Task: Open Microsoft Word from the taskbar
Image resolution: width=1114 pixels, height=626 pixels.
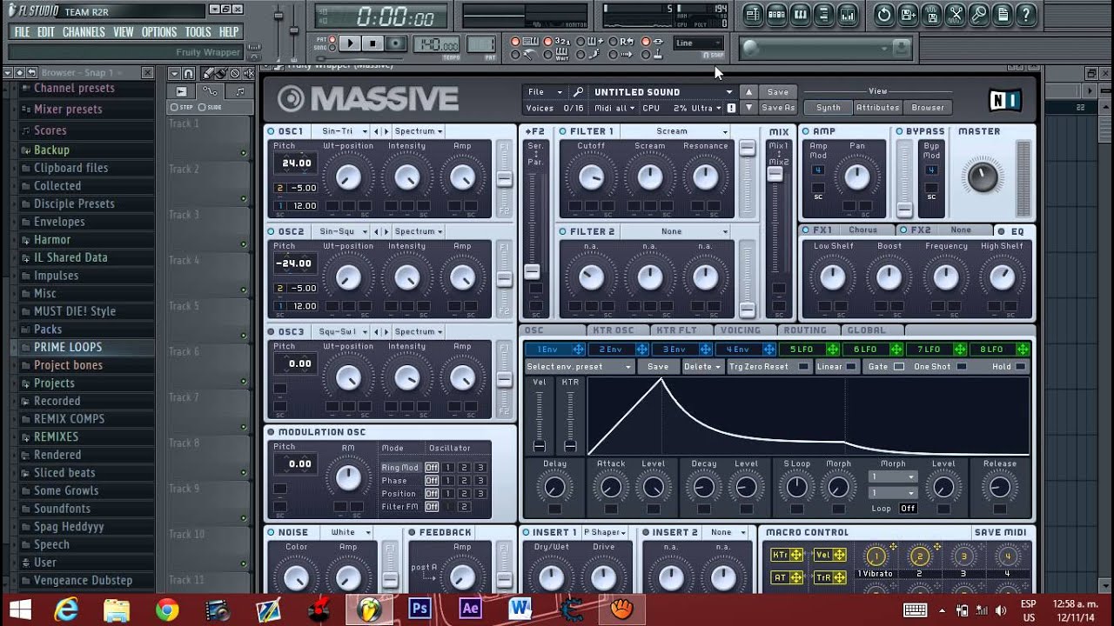Action: (520, 609)
